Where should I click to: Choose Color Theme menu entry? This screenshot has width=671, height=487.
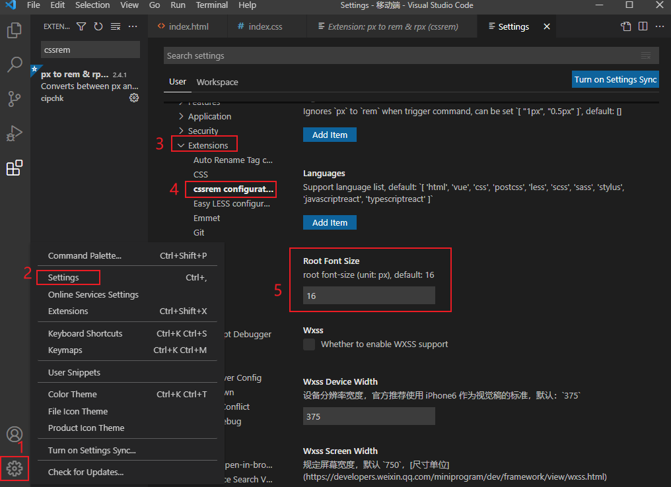pyautogui.click(x=127, y=394)
